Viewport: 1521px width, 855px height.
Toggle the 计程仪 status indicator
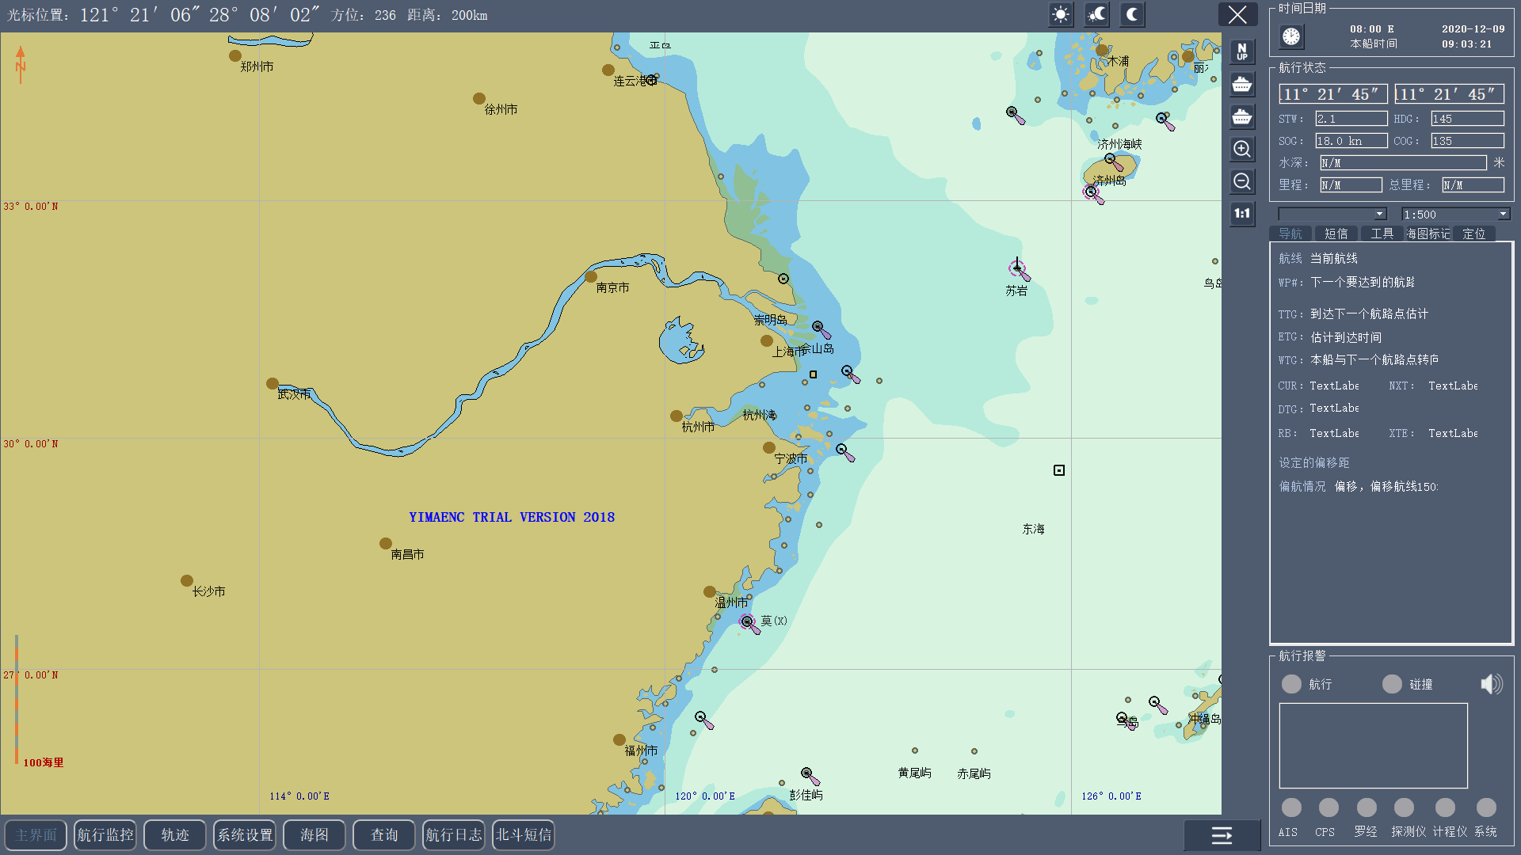(x=1445, y=807)
